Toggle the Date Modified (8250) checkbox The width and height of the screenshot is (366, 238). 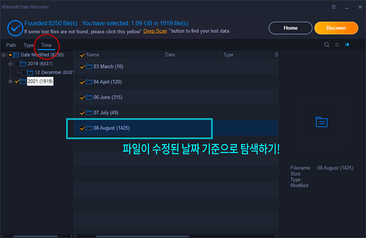[10, 55]
